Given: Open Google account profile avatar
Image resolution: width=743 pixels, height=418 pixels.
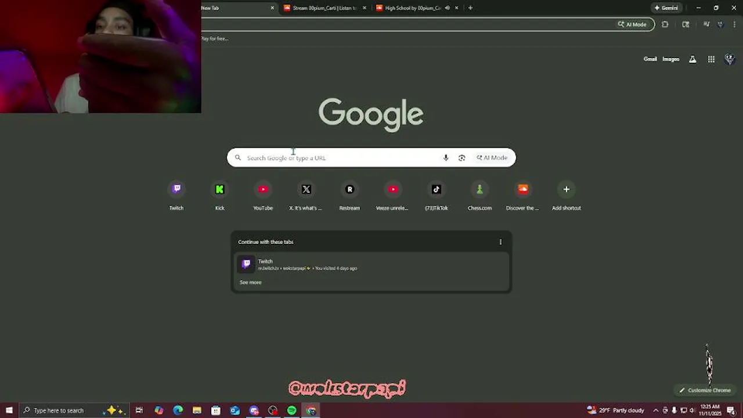Looking at the screenshot, I should (x=730, y=59).
